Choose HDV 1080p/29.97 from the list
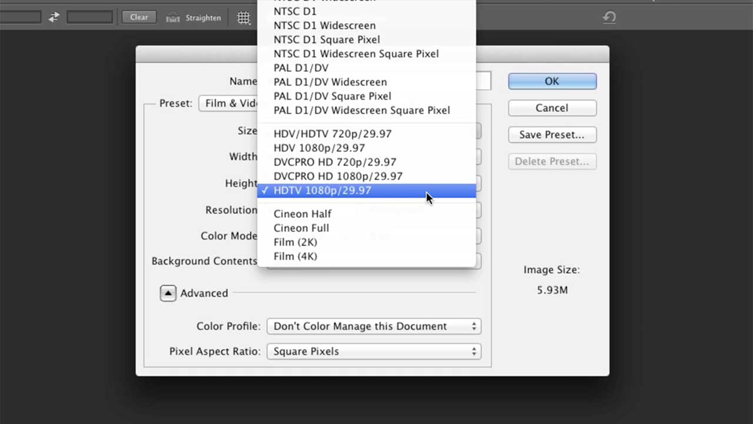 click(x=319, y=148)
